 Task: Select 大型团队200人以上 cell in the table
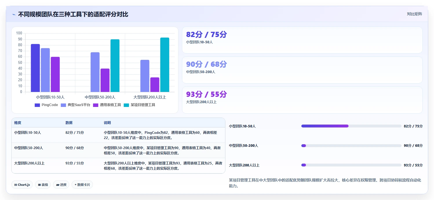click(29, 163)
